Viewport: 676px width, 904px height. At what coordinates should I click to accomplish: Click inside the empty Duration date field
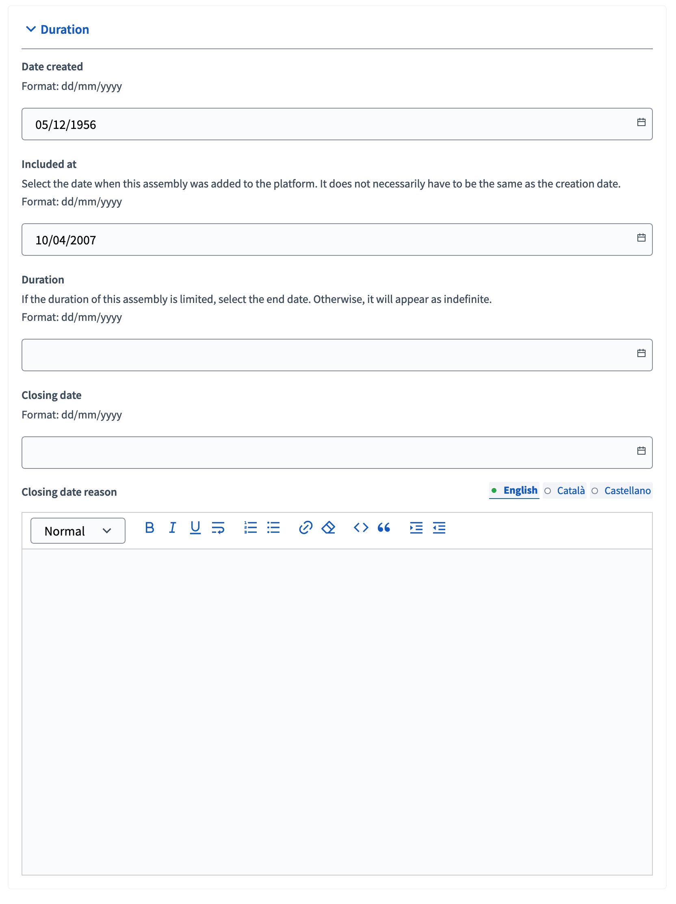pos(286,354)
